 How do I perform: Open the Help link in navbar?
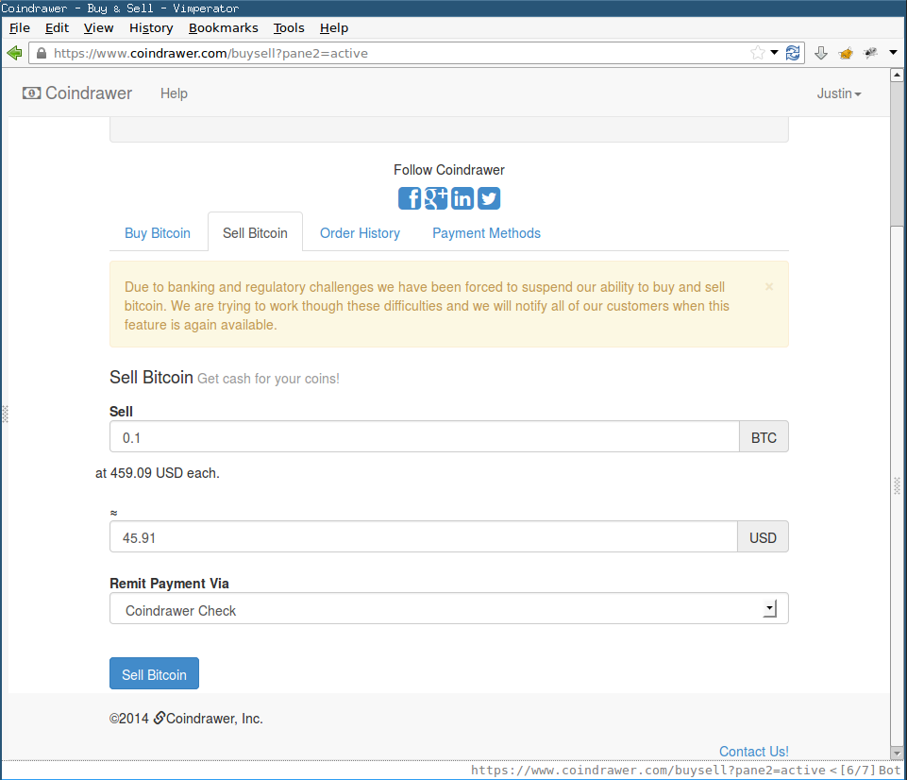(174, 93)
